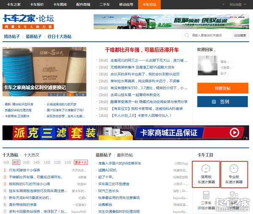Select the 今日 date filter
The image size is (253, 214).
6,163
